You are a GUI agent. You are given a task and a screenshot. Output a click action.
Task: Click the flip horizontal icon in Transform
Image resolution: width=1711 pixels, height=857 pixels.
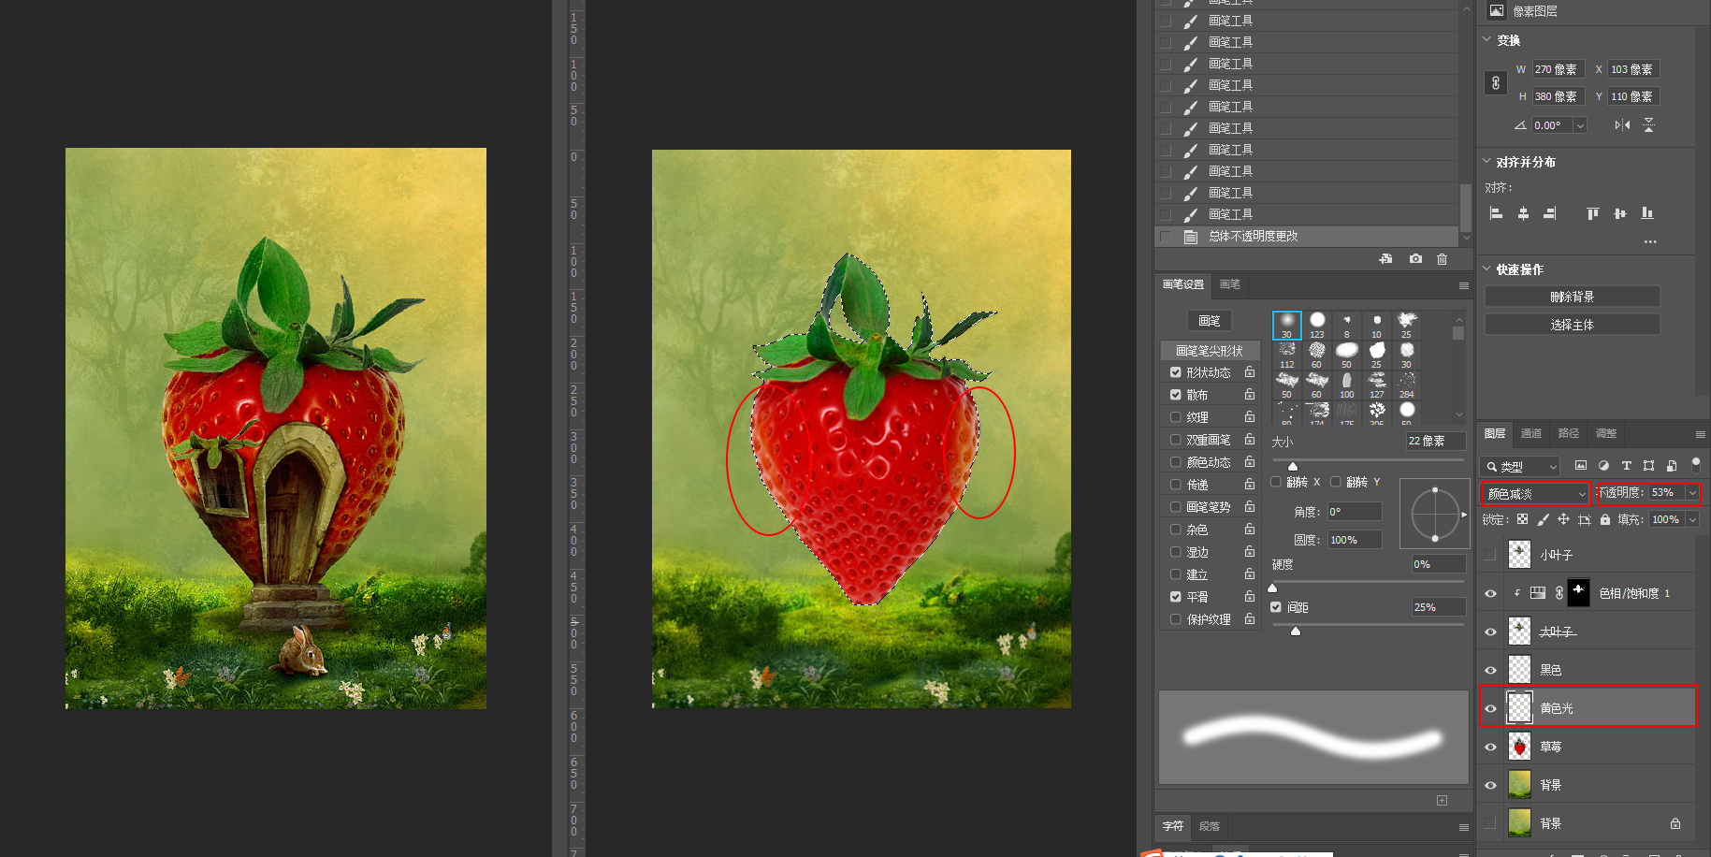pos(1622,125)
